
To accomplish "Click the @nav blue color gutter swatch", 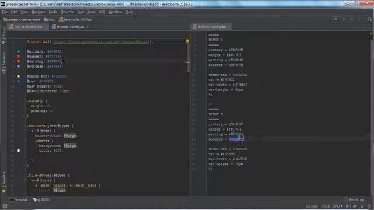I will (18, 81).
